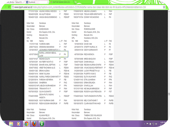Select the name LEONARDO FERRYANTO S.
Image resolution: width=170 pixels, height=127 pixels.
coord(49,50)
